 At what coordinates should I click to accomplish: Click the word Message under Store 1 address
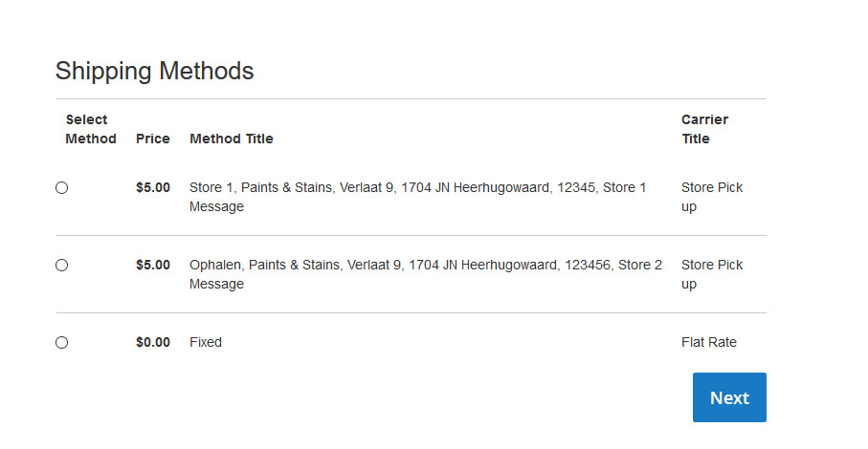click(216, 206)
